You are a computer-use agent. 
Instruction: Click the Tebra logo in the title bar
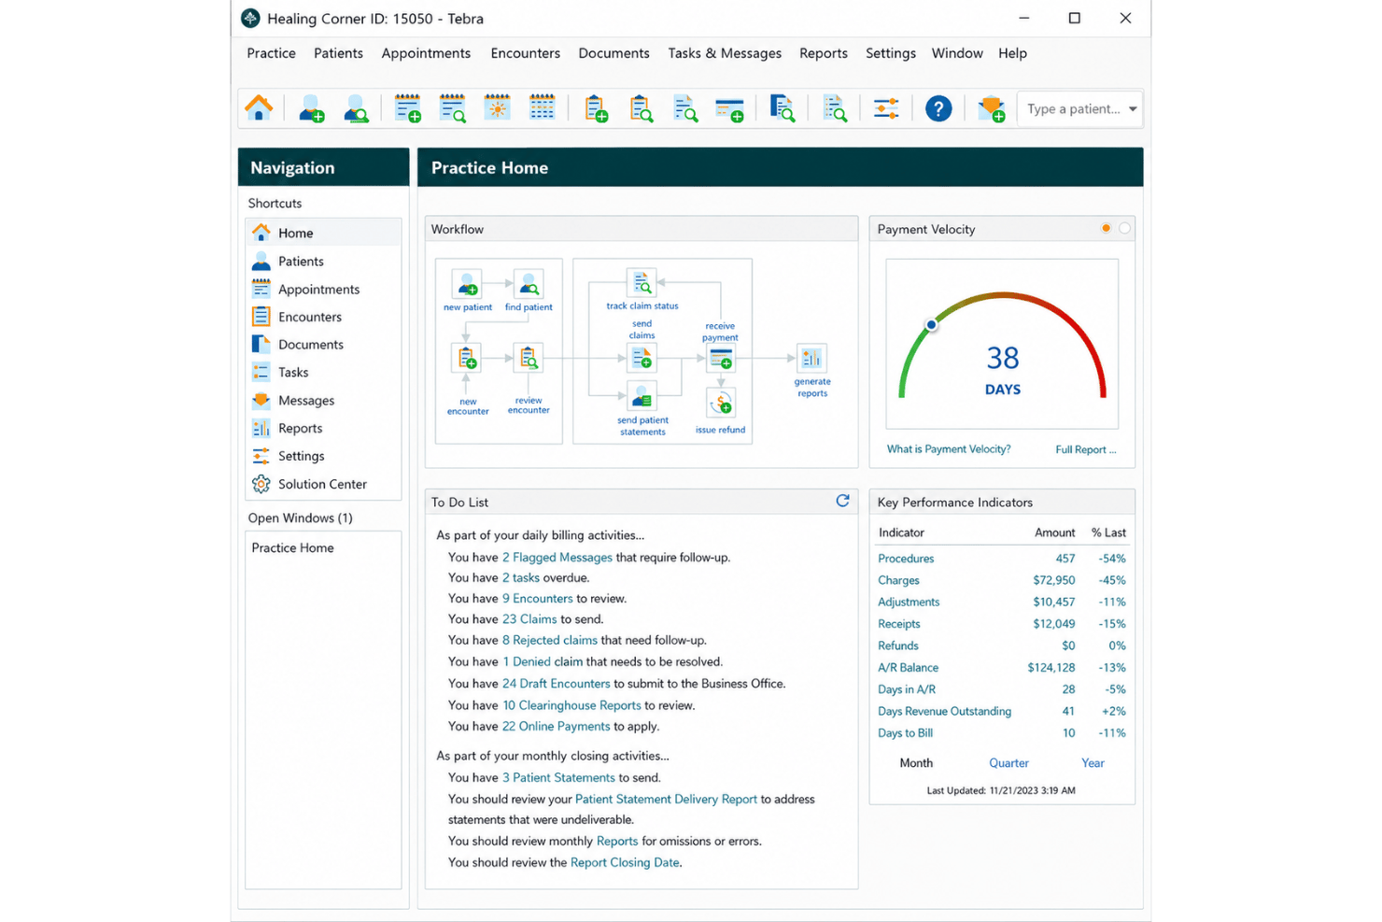pyautogui.click(x=250, y=18)
